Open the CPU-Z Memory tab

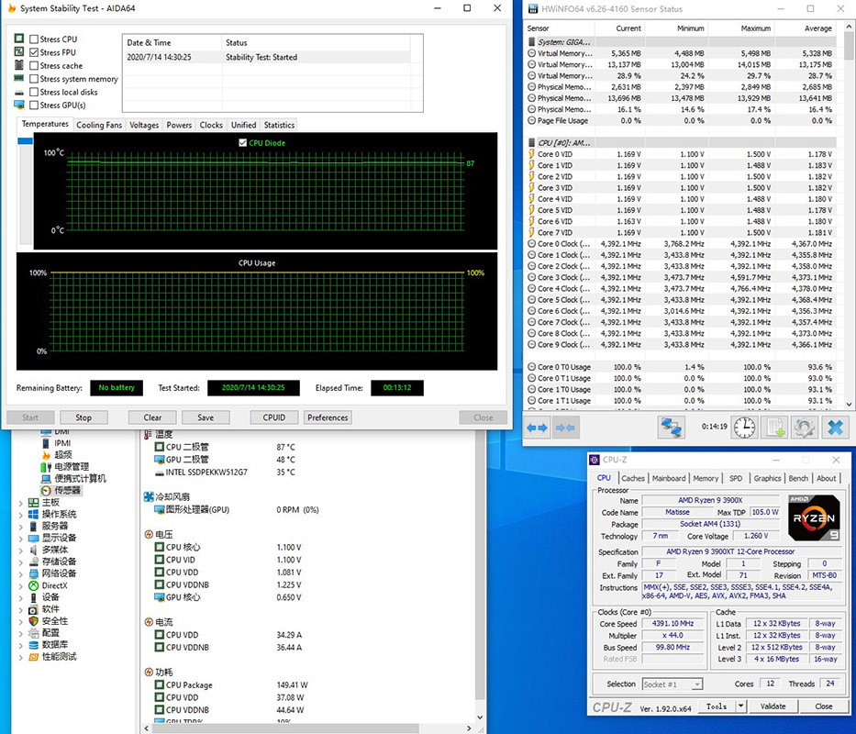[x=706, y=478]
